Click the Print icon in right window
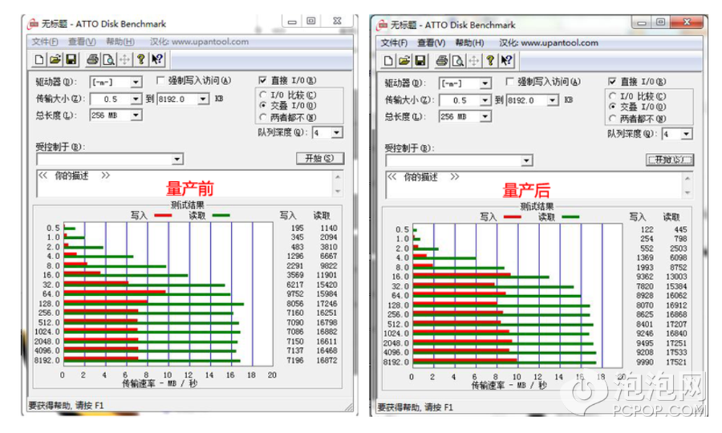 [442, 61]
